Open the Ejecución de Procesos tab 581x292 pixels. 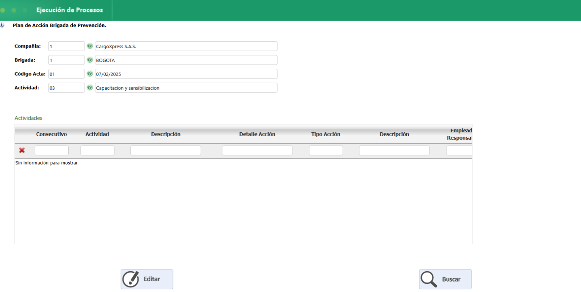click(x=69, y=10)
